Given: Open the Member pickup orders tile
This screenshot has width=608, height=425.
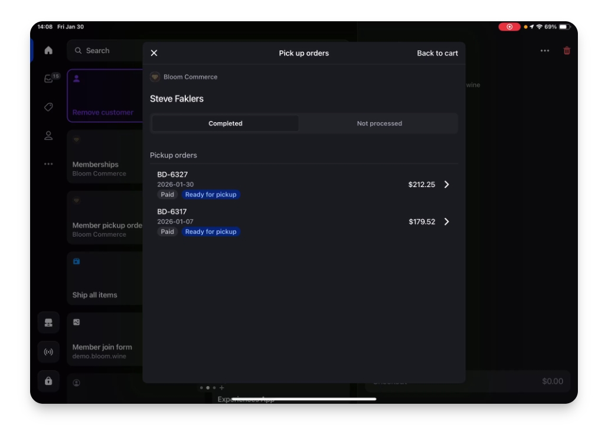Looking at the screenshot, I should (105, 218).
